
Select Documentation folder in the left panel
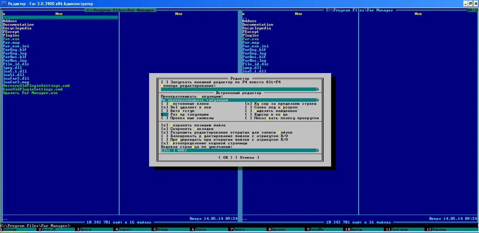click(x=18, y=25)
